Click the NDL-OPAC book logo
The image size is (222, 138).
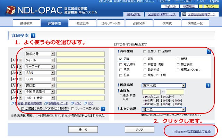point(11,10)
